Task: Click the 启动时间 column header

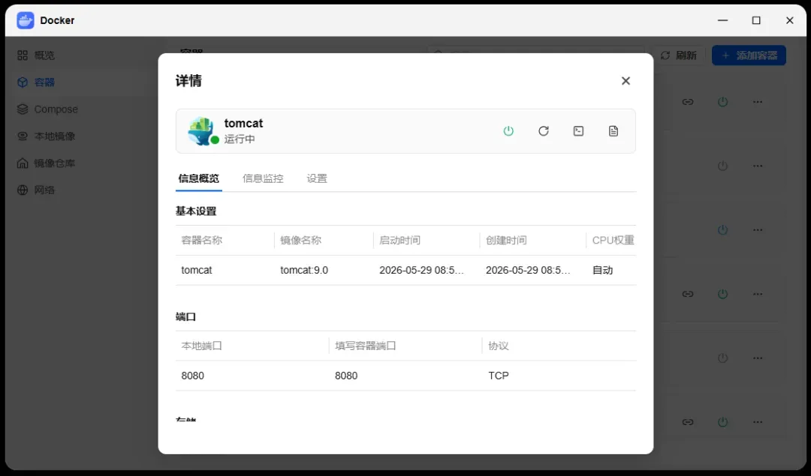Action: coord(399,240)
